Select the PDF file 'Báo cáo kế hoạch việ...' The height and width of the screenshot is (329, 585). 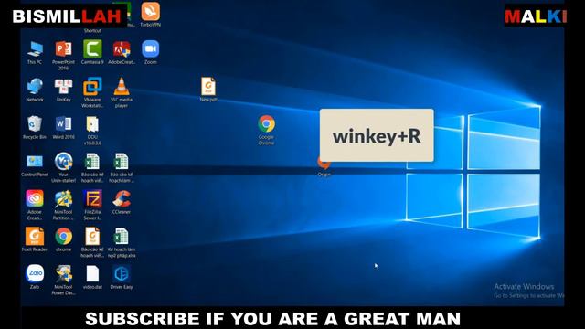[x=92, y=237]
